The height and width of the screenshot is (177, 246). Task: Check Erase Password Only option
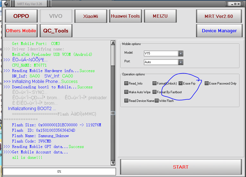click(206, 83)
